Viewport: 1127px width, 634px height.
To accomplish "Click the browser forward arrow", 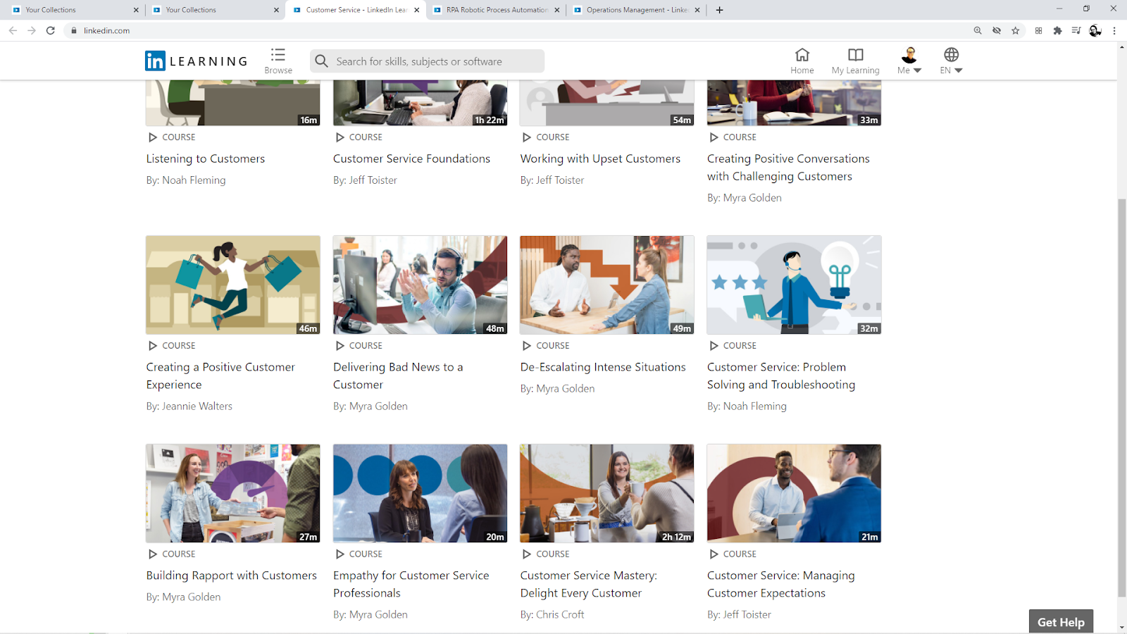I will (32, 30).
